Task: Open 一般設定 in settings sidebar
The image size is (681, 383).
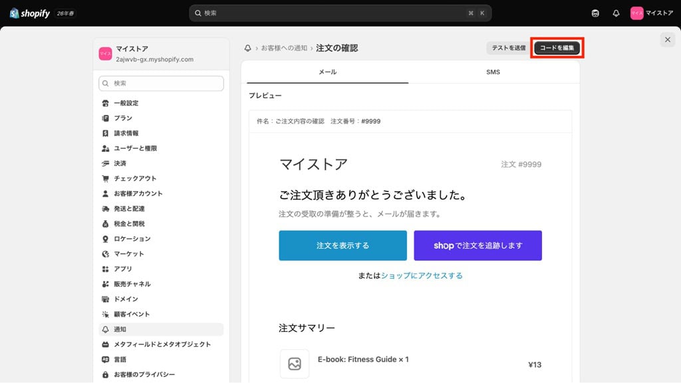Action: [161, 103]
